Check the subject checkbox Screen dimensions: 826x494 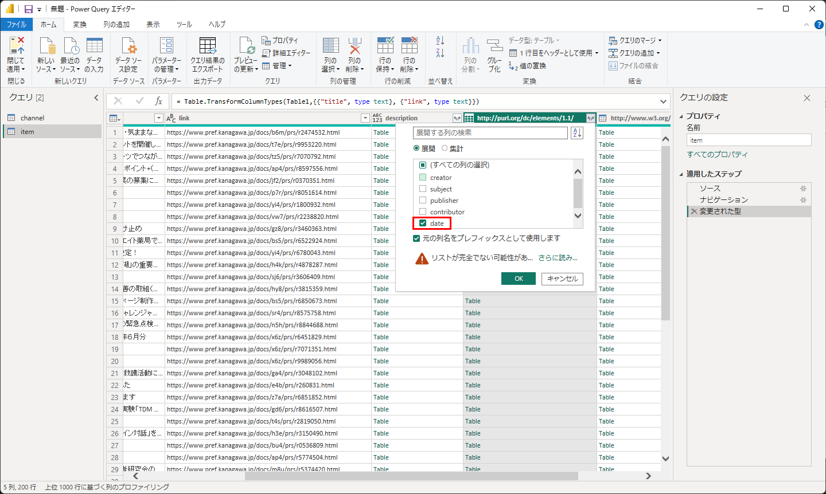click(x=423, y=189)
